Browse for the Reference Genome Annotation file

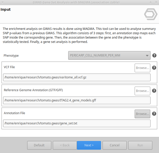(142, 91)
